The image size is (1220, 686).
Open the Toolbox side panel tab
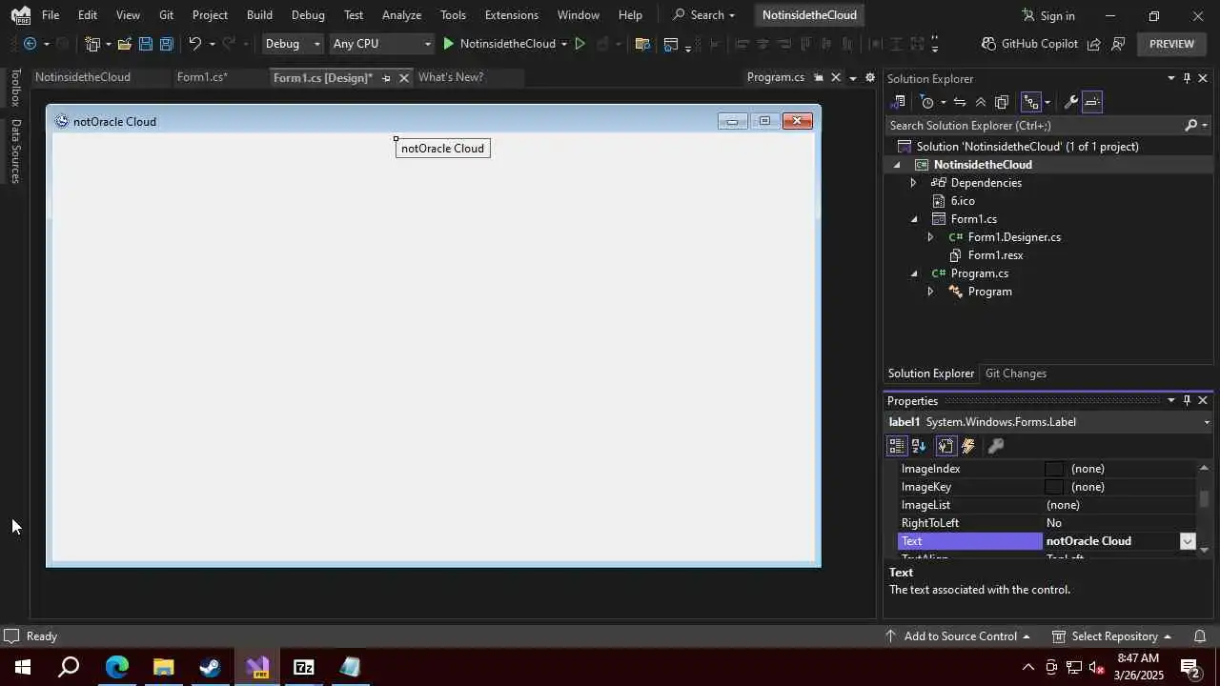pos(15,88)
